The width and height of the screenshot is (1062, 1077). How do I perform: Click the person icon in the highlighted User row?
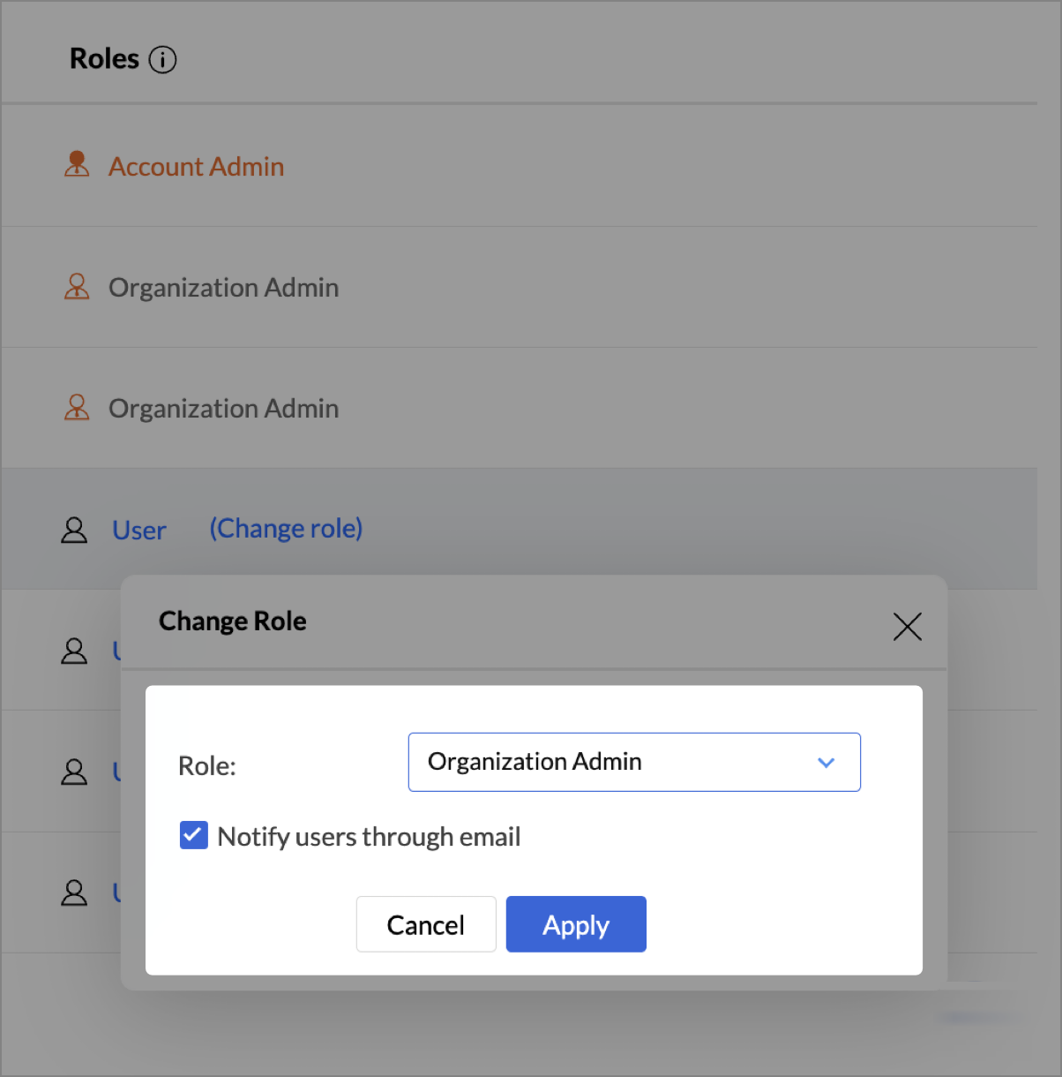pyautogui.click(x=74, y=530)
